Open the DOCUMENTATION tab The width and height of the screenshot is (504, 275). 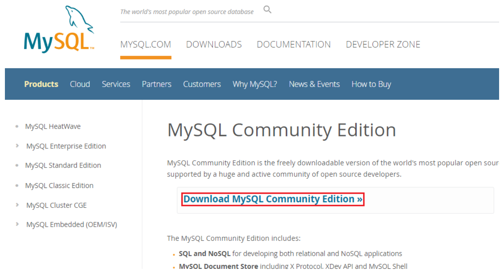click(x=294, y=45)
